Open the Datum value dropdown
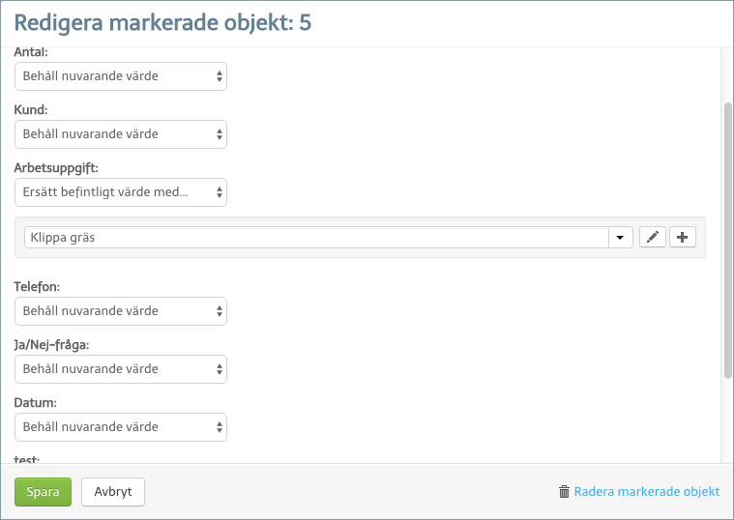 coord(121,427)
